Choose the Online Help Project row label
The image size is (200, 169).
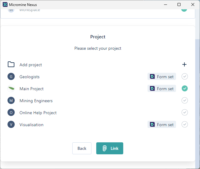(38, 113)
